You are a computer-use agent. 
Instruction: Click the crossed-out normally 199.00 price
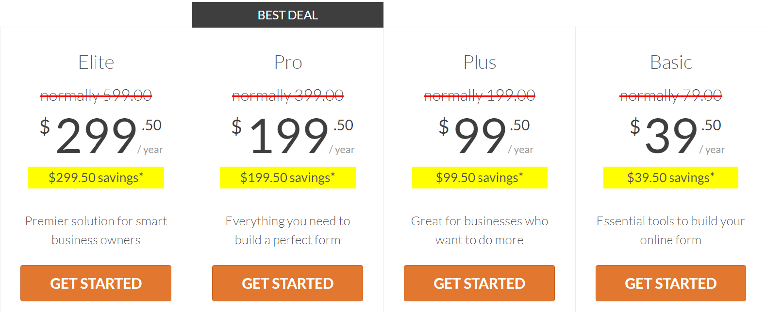(480, 95)
